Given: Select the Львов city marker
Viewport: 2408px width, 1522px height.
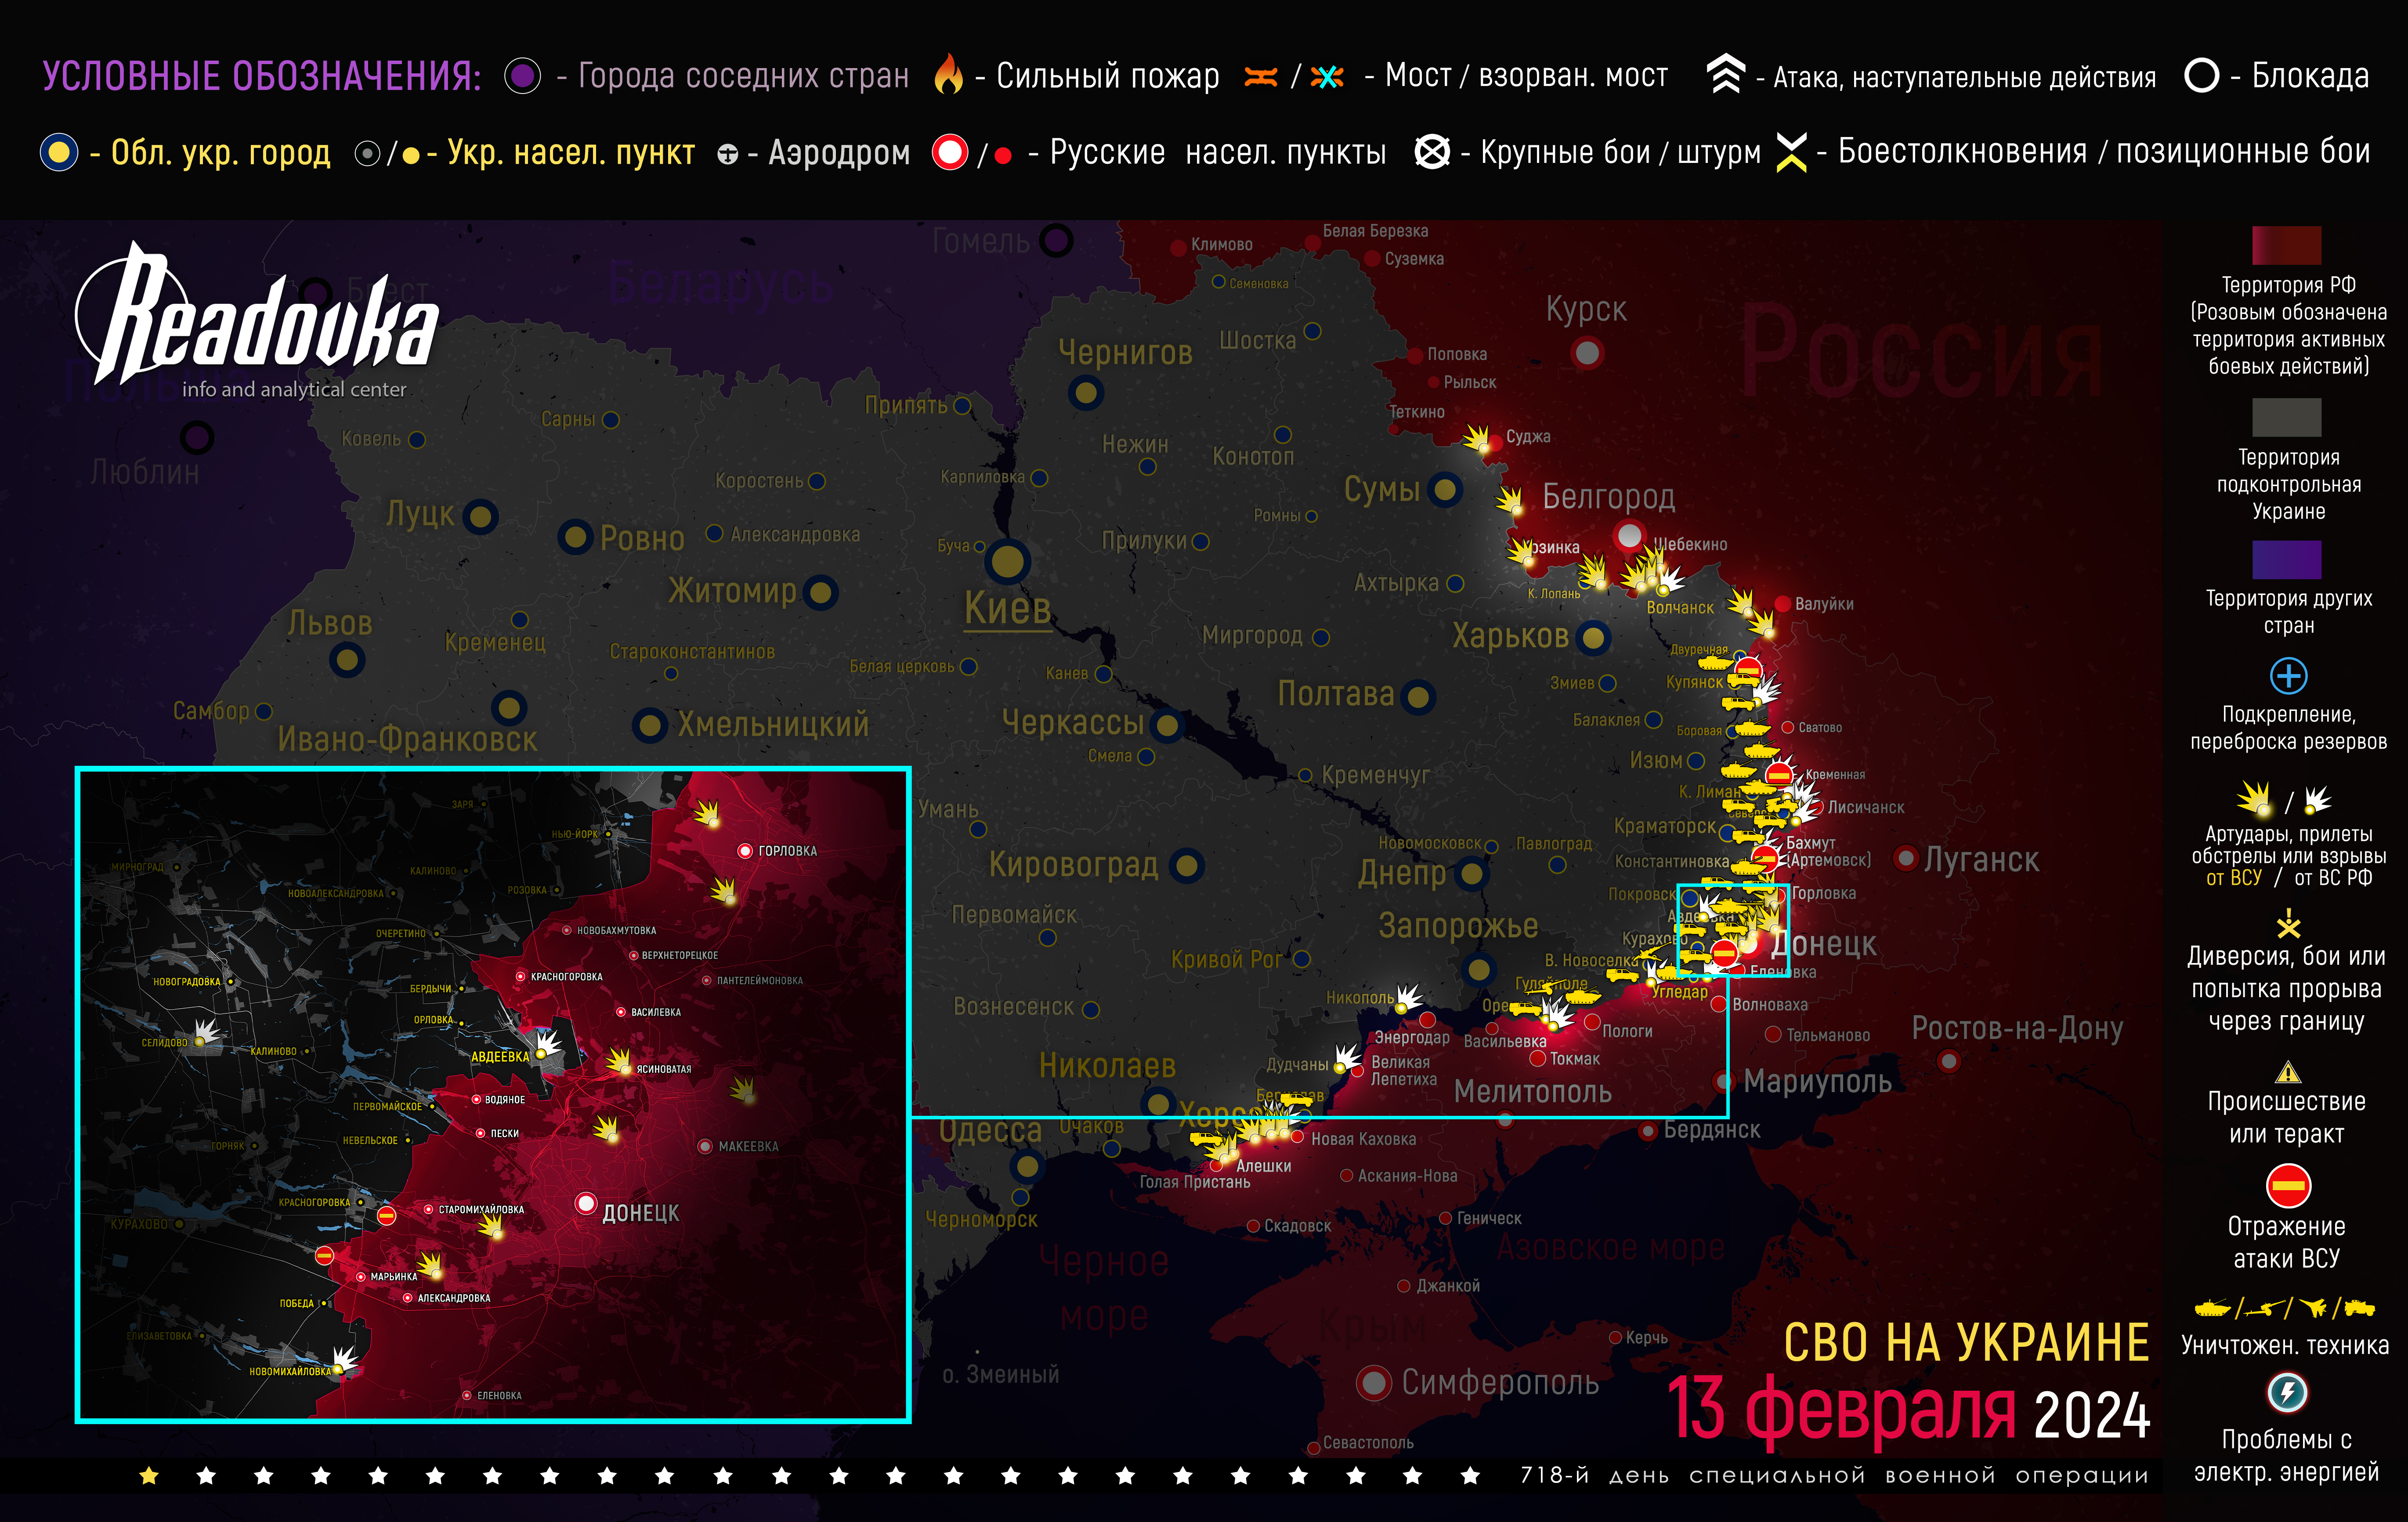Looking at the screenshot, I should click(347, 660).
